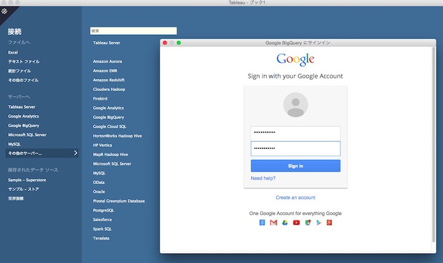Screen dimensions: 443x263
Task: Click the Google Maps service icon
Action: click(308, 223)
